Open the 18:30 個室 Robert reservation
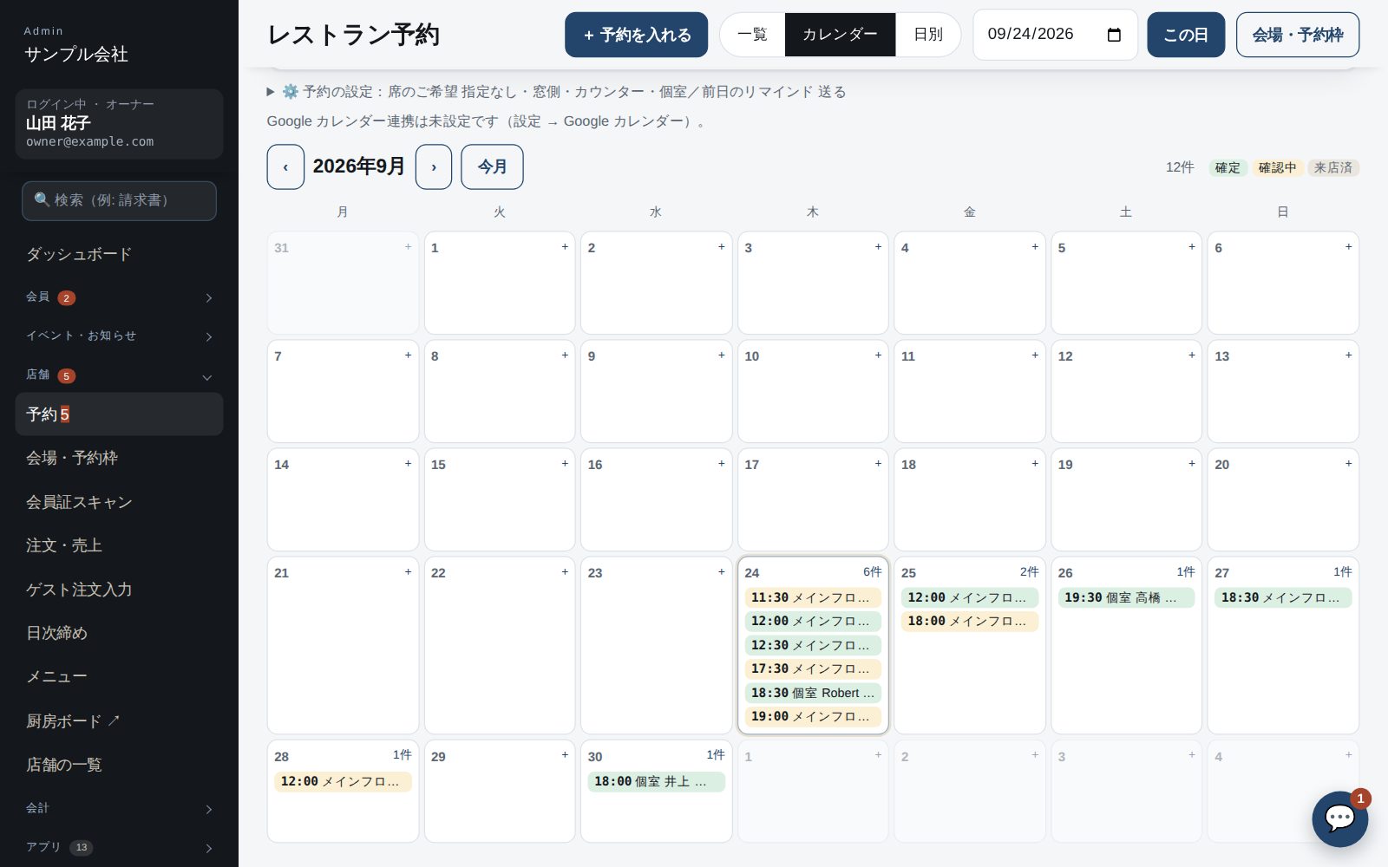The width and height of the screenshot is (1388, 867). point(813,693)
